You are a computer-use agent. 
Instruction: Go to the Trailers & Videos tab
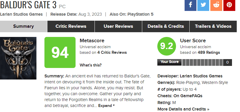click(213, 26)
